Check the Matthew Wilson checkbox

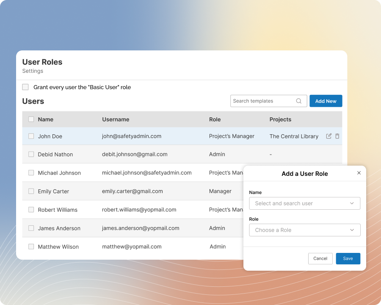pos(31,247)
